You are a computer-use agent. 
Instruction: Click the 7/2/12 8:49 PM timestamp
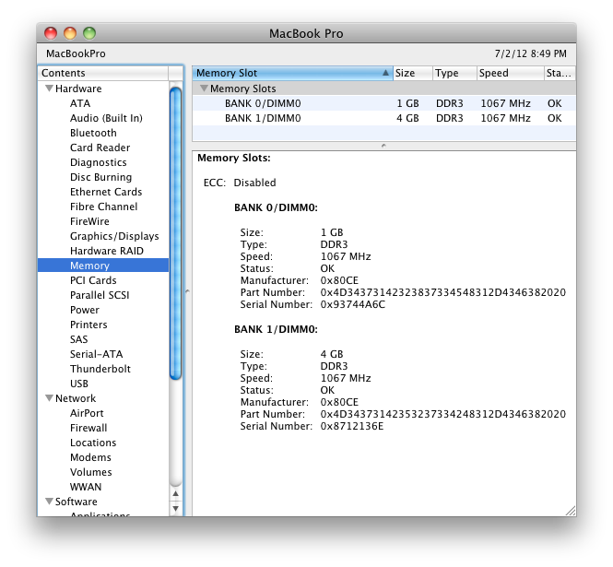[x=531, y=53]
